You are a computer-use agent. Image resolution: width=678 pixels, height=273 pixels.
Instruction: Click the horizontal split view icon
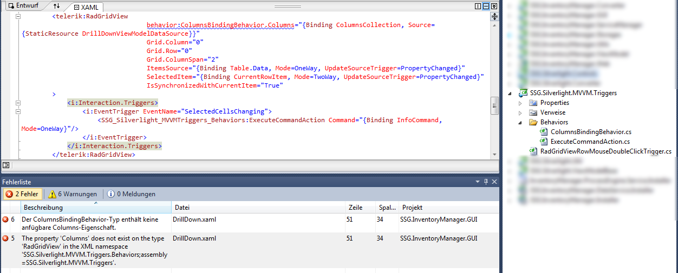coord(486,6)
